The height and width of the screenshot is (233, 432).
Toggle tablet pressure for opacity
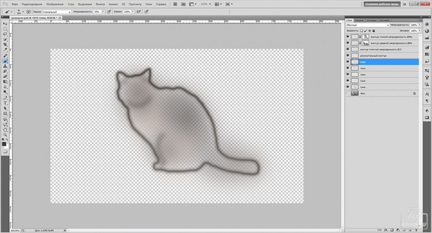coord(109,12)
